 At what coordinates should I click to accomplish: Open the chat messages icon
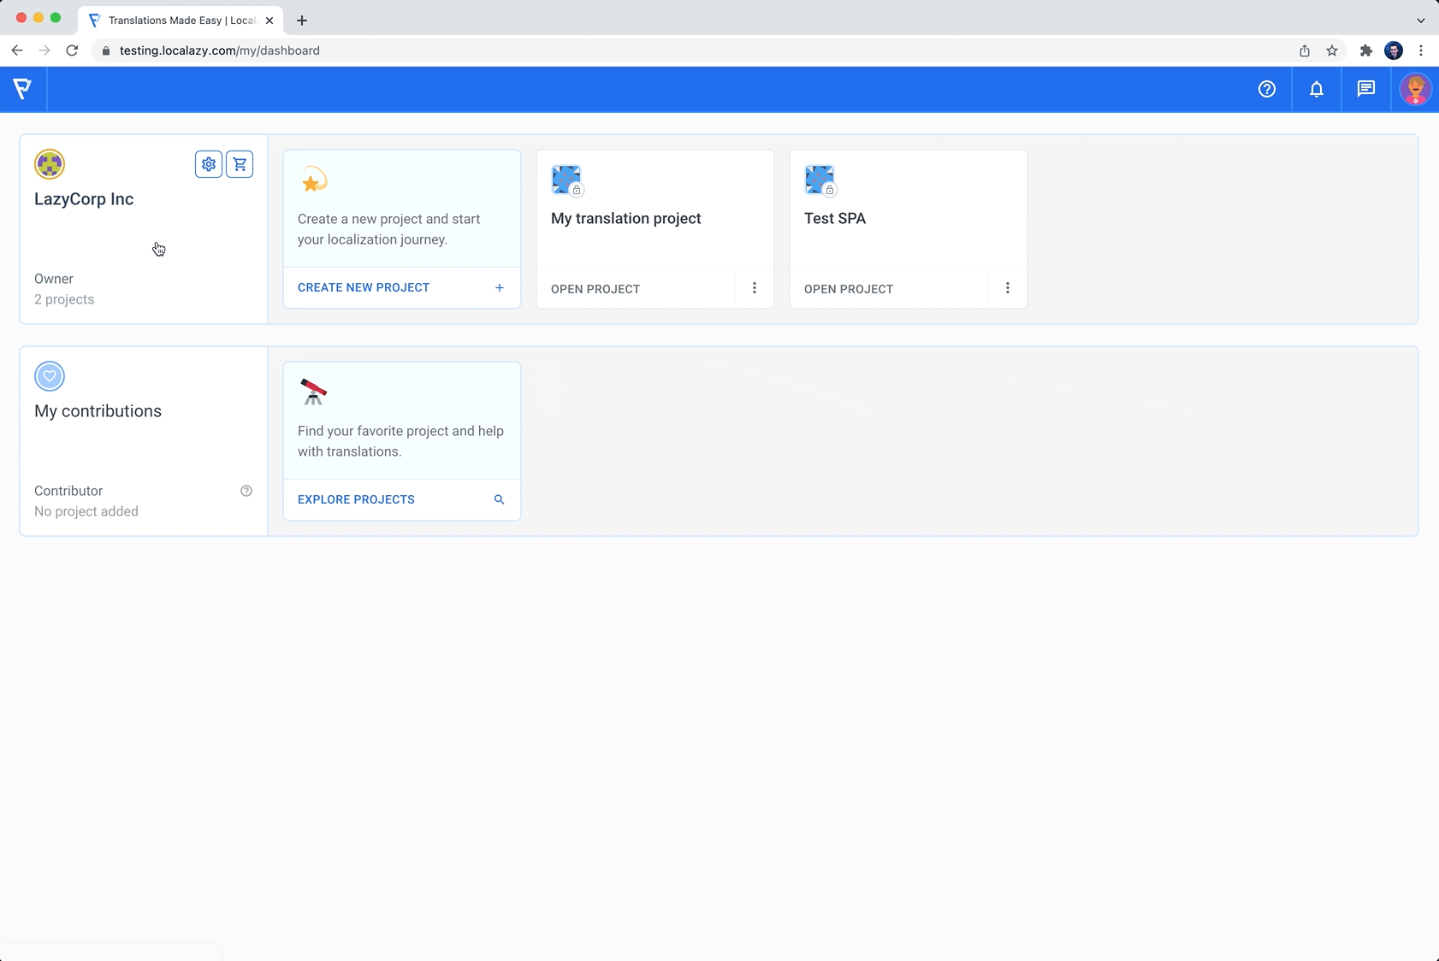(x=1366, y=89)
